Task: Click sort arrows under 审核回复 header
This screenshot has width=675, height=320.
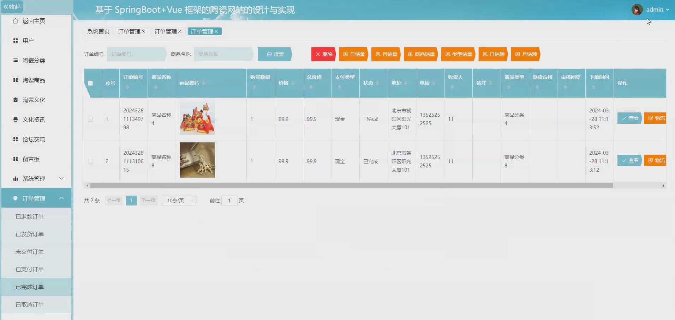Action: [x=565, y=87]
